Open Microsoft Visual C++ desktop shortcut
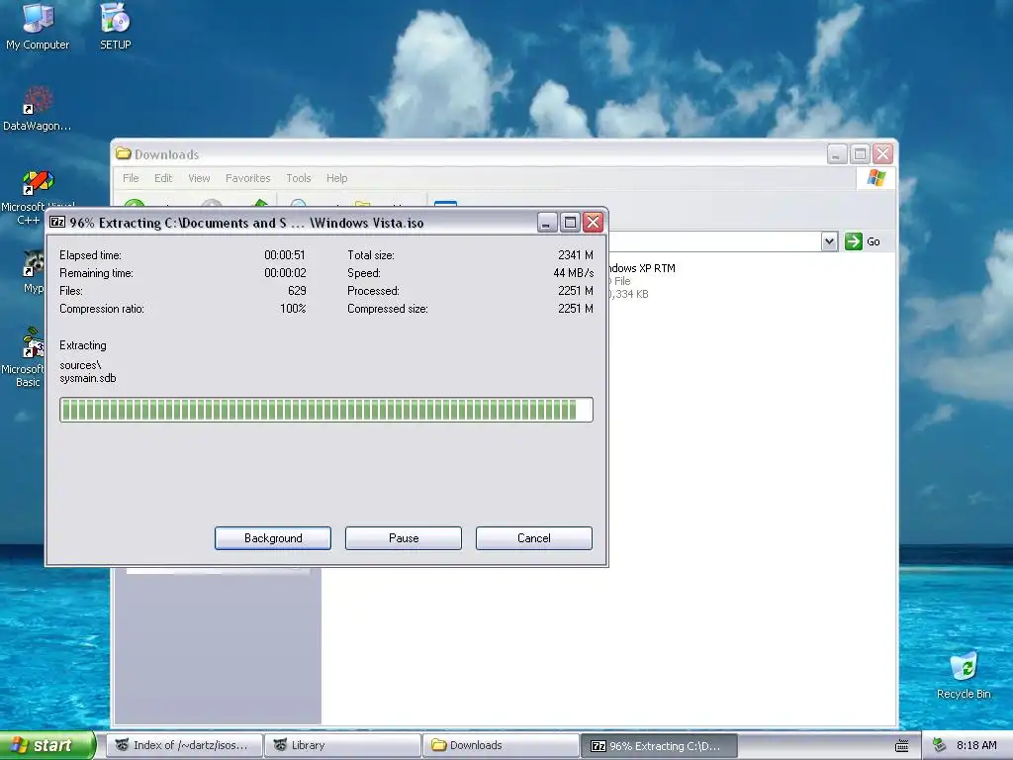Screen dimensions: 1013x760 coord(38,197)
